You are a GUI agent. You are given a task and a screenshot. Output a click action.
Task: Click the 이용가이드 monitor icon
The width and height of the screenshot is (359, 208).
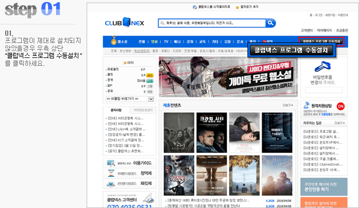point(111,164)
